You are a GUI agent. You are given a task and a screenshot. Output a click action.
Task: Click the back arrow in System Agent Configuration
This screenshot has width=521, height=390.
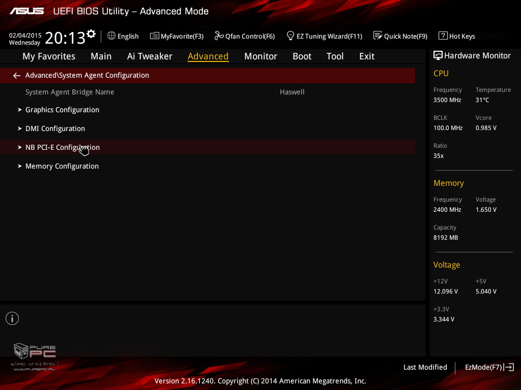17,76
